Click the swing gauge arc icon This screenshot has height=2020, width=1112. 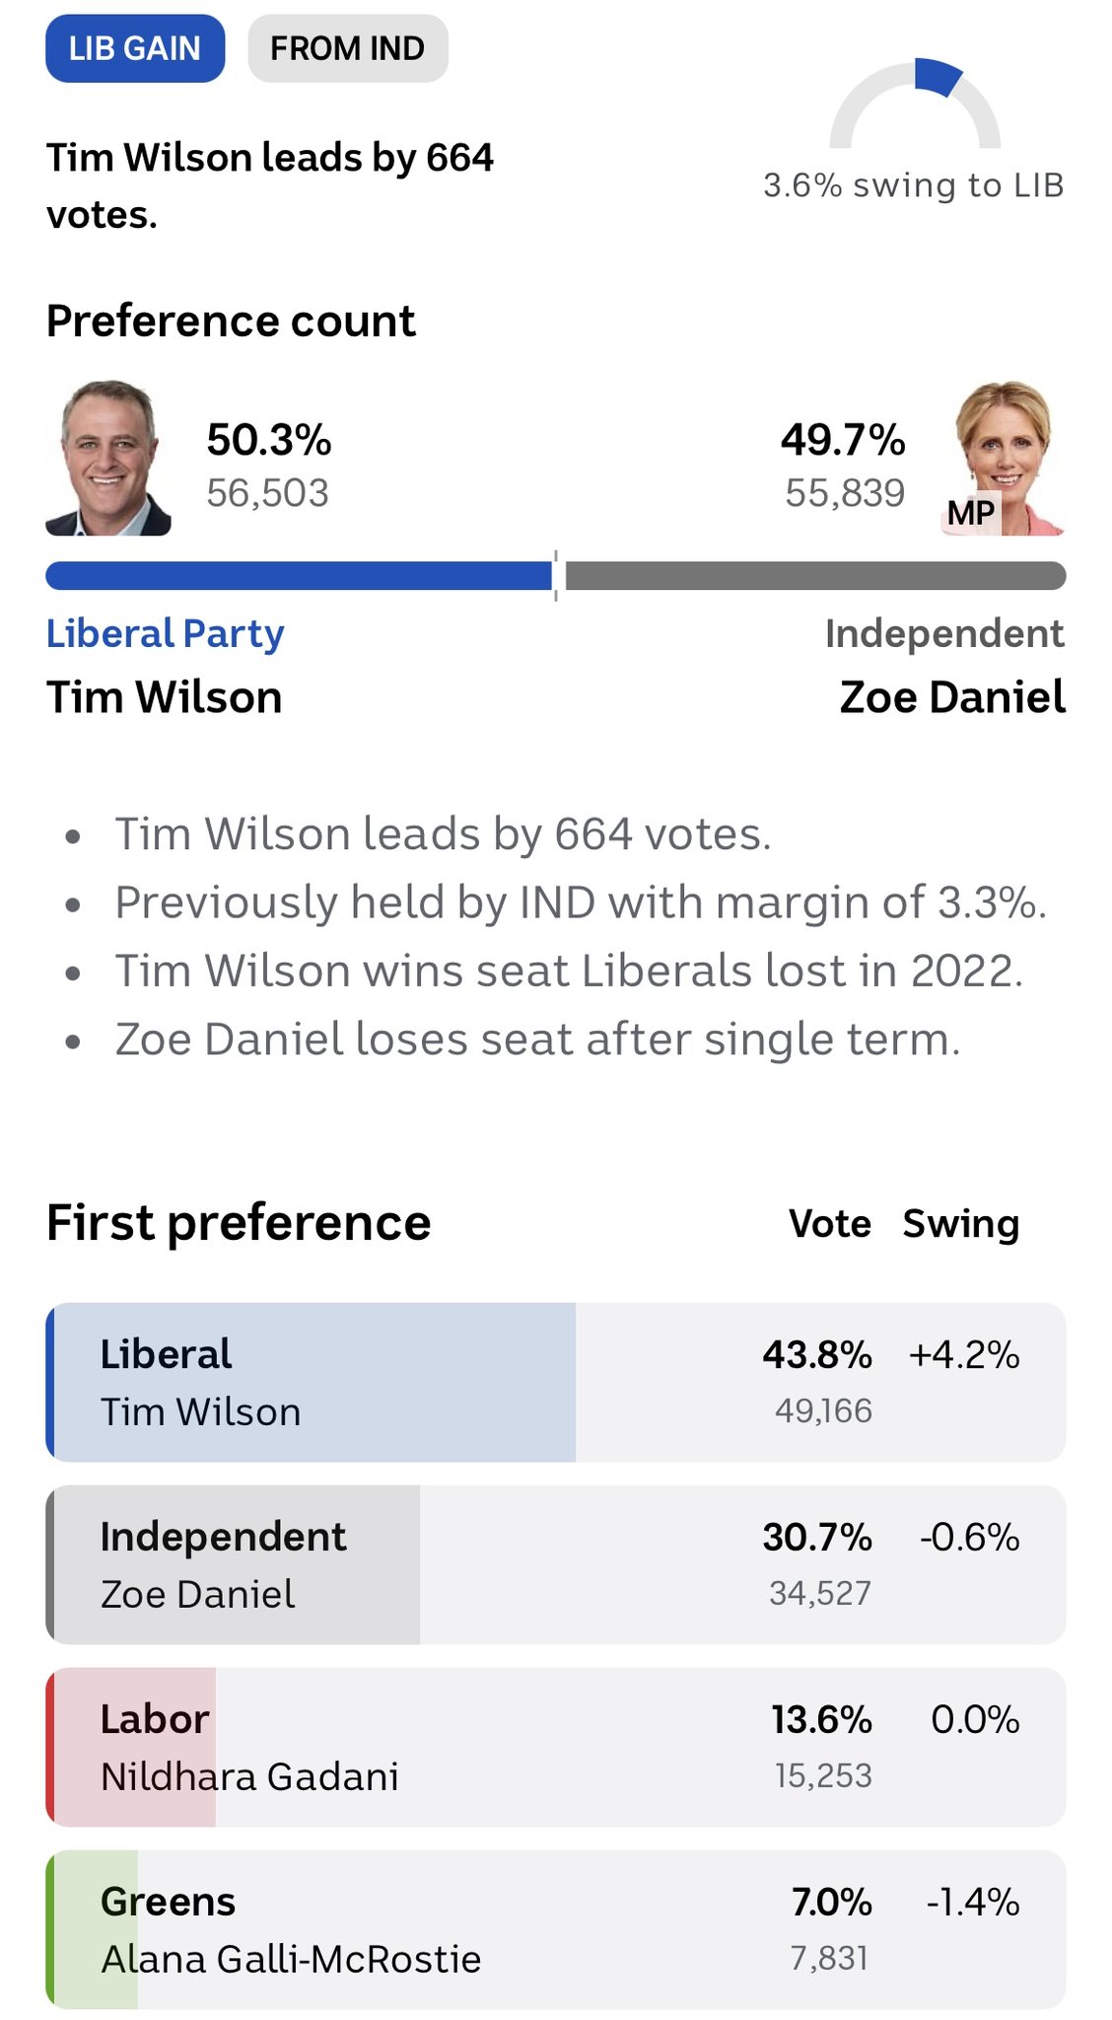[915, 103]
